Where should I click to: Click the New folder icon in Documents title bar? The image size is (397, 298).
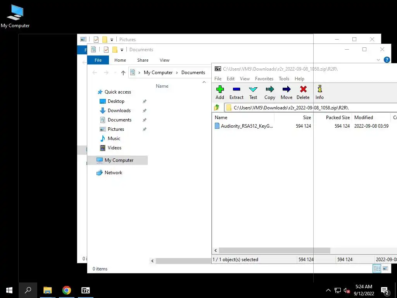pos(115,50)
